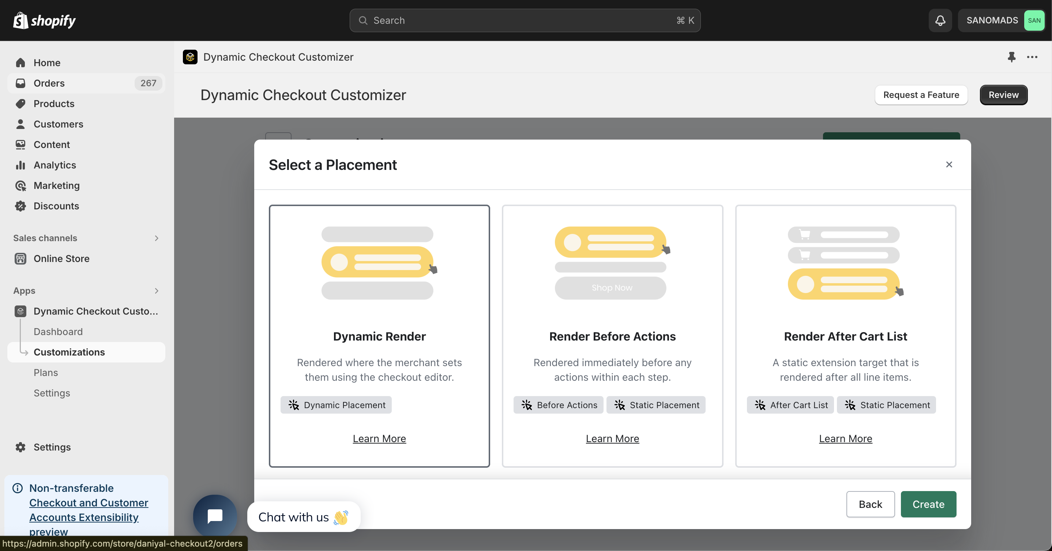Image resolution: width=1052 pixels, height=551 pixels.
Task: Open the SAN account avatar
Action: [x=1034, y=20]
